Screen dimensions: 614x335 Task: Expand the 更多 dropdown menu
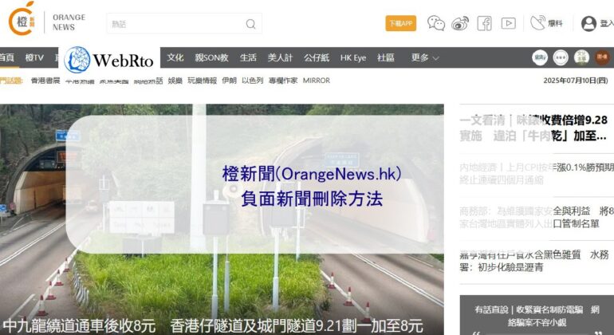[x=425, y=57]
